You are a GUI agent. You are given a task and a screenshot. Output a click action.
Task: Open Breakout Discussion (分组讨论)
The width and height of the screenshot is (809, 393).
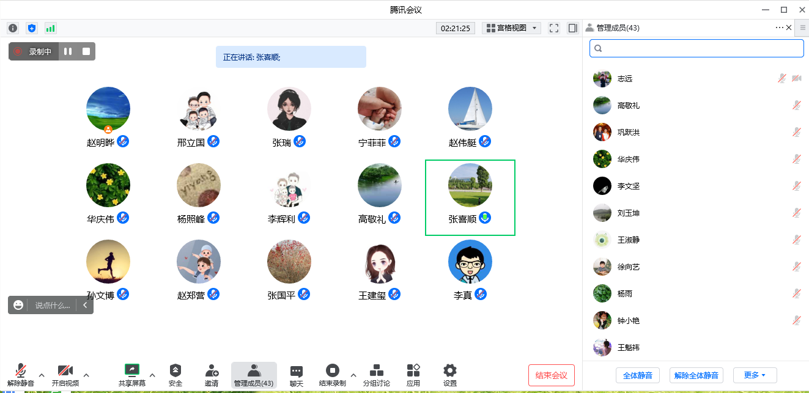pyautogui.click(x=377, y=375)
